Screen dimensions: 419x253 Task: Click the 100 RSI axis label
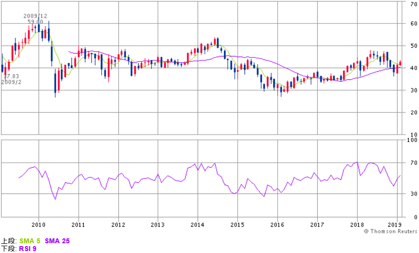(412, 140)
